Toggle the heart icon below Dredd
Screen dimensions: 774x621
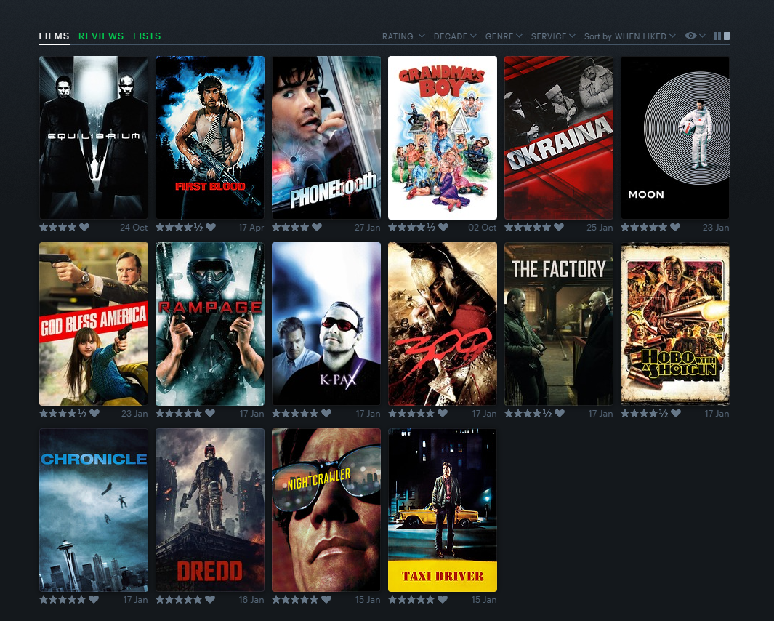point(210,599)
